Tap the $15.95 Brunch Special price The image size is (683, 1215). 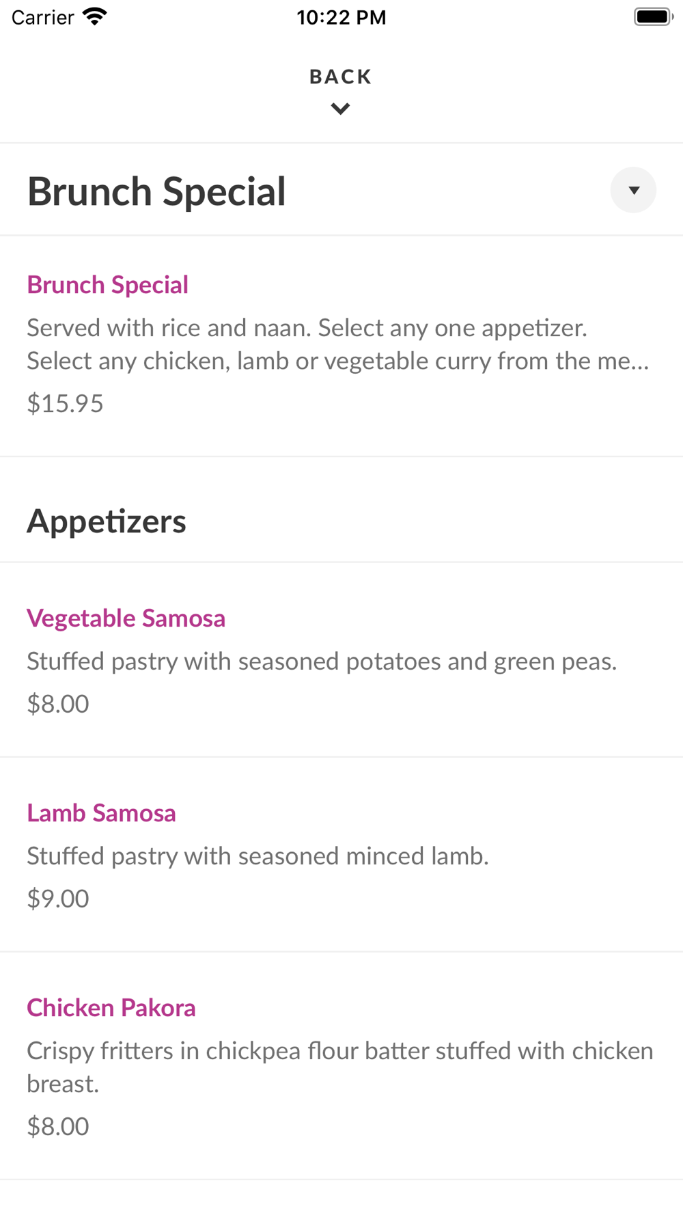[65, 404]
